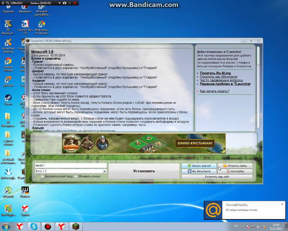
Task: Open Решение проблем в TLauncher link
Action: 225,84
